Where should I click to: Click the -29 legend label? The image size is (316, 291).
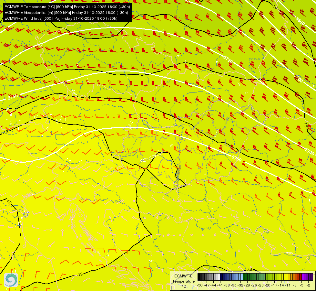247,285
